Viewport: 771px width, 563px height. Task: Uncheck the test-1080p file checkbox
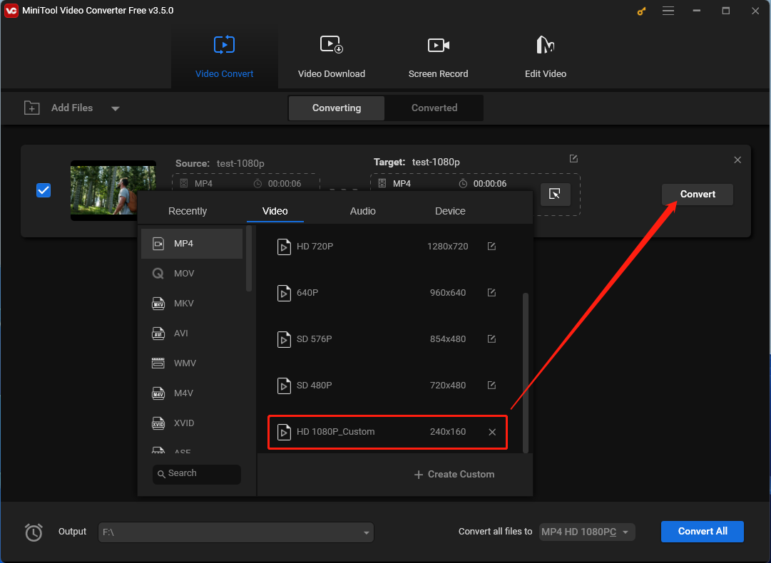[44, 190]
